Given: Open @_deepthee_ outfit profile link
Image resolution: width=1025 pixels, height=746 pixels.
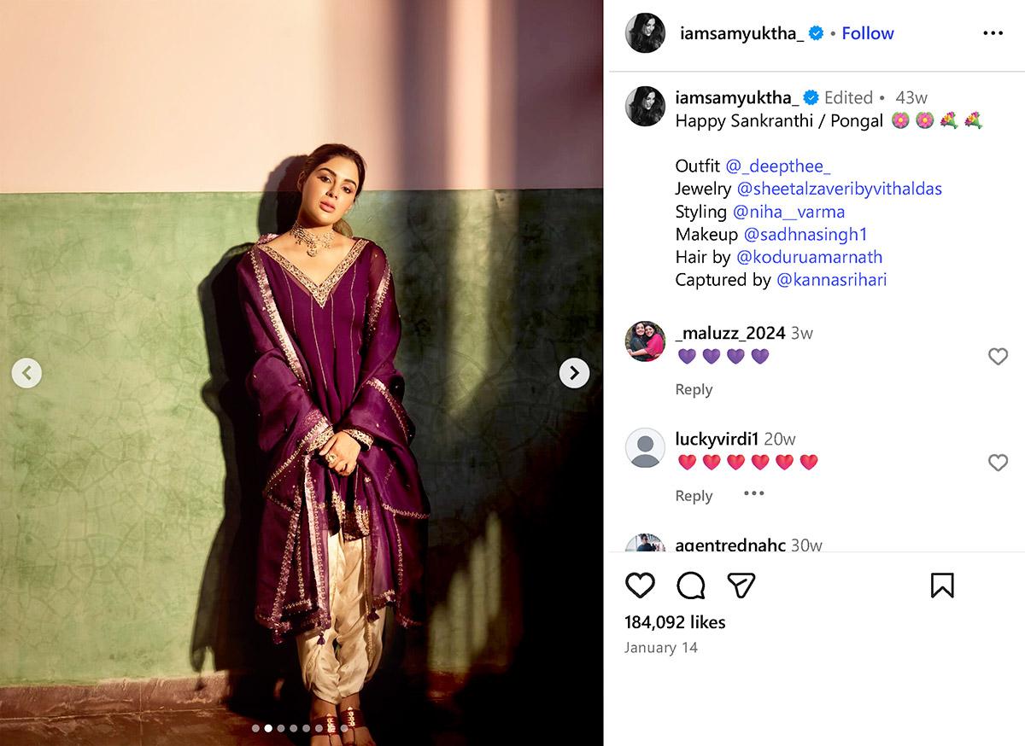Looking at the screenshot, I should [778, 166].
